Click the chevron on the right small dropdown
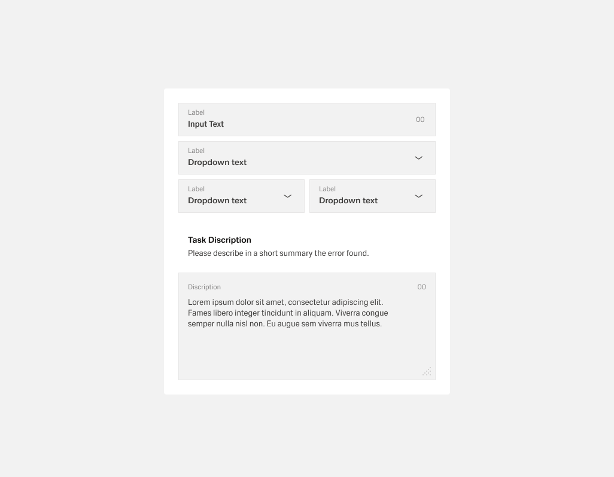This screenshot has height=477, width=614. click(418, 196)
